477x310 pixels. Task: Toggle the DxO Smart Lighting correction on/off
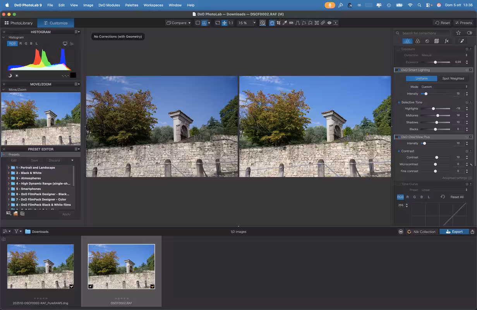[398, 70]
